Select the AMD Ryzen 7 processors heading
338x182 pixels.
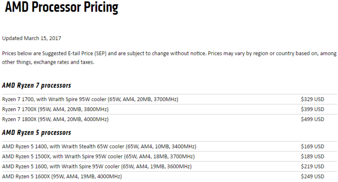[x=37, y=86]
